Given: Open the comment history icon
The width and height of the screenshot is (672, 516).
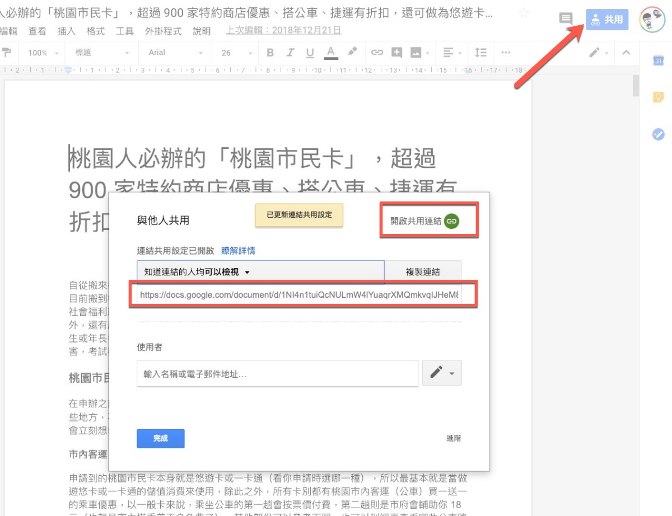Looking at the screenshot, I should click(566, 19).
